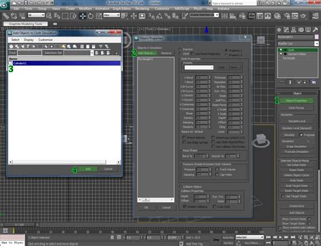The image size is (321, 246).
Task: Collapse the Object rollout header
Action: click(x=297, y=93)
